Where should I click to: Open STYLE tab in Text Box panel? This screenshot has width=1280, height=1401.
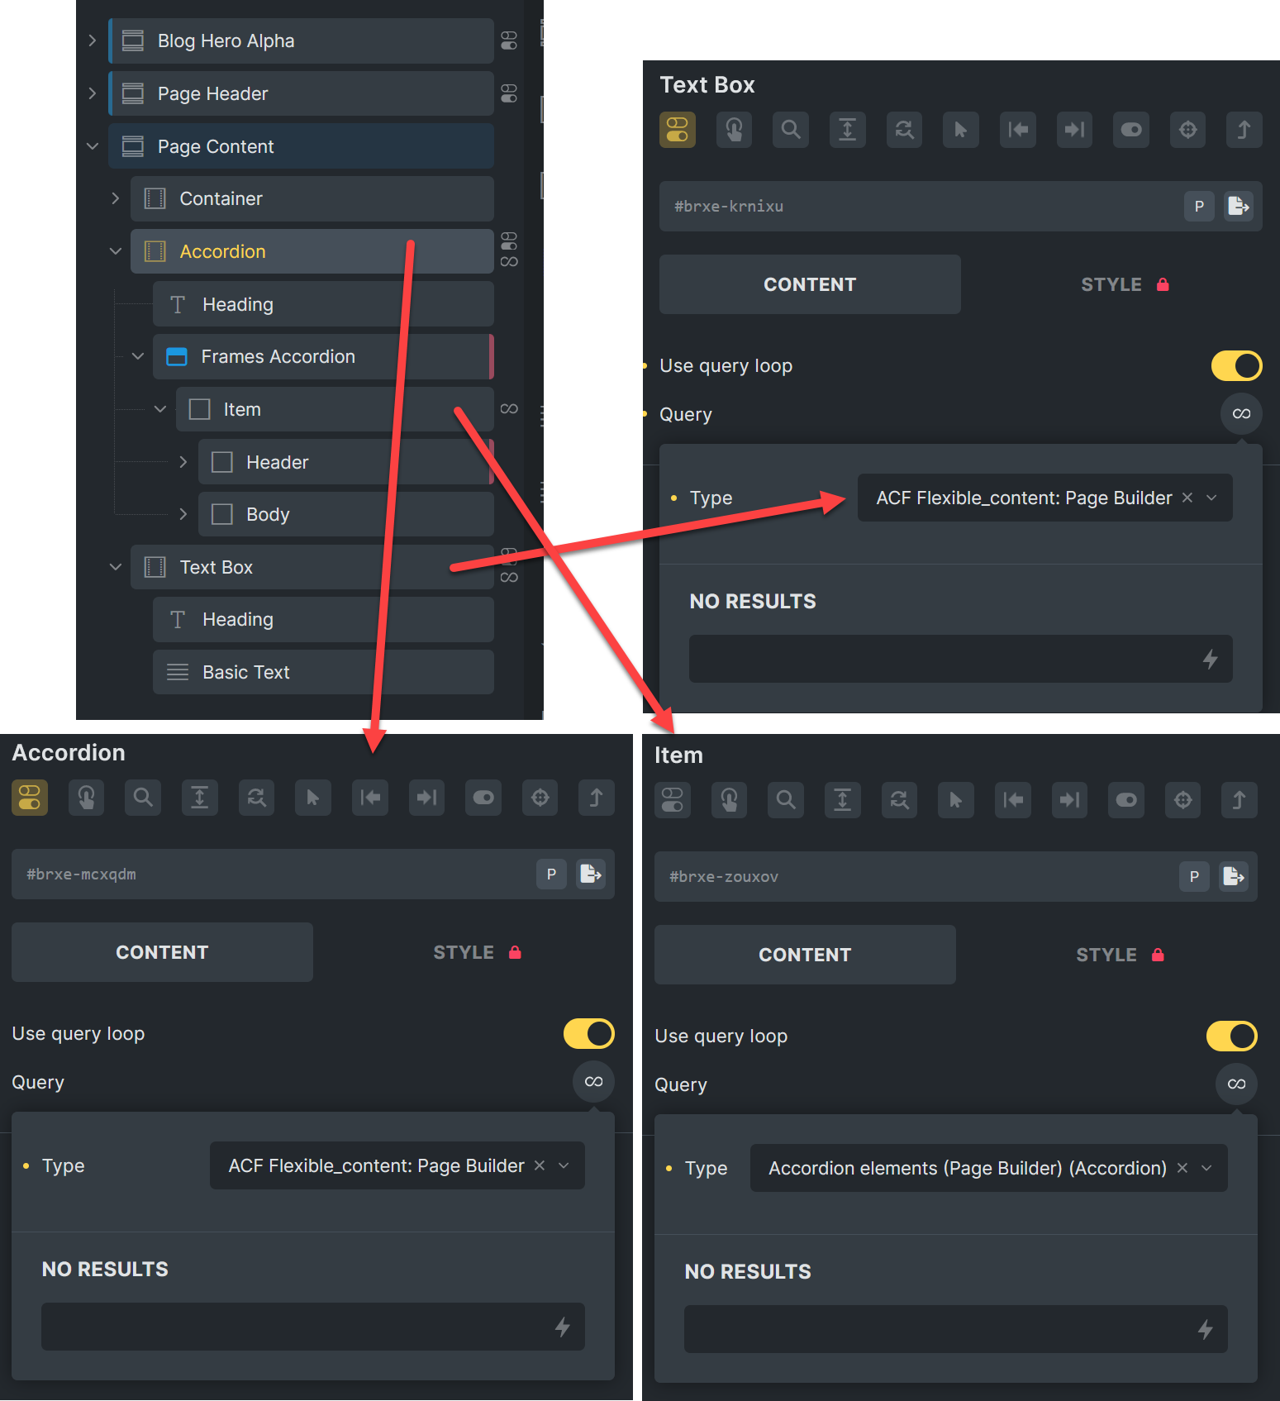click(1111, 284)
